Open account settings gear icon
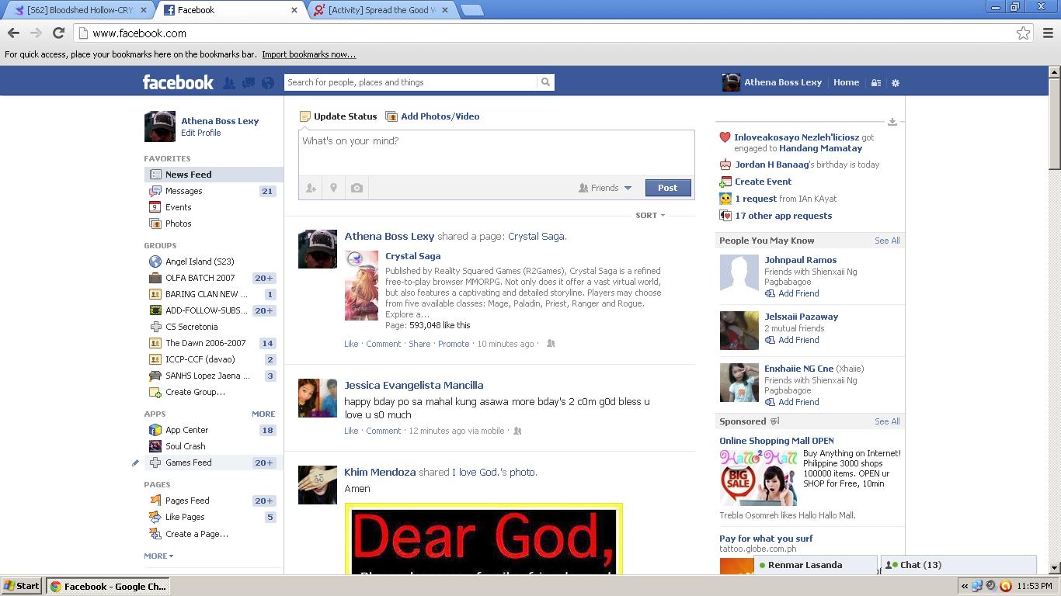Viewport: 1061px width, 596px height. coord(895,83)
